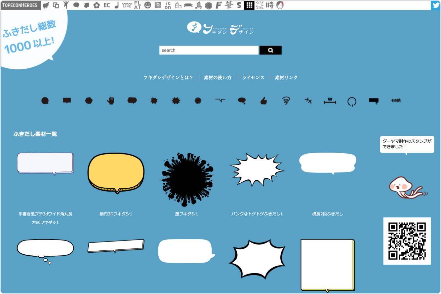The height and width of the screenshot is (294, 441).
Task: Open the EC icon site
Action: click(x=107, y=5)
